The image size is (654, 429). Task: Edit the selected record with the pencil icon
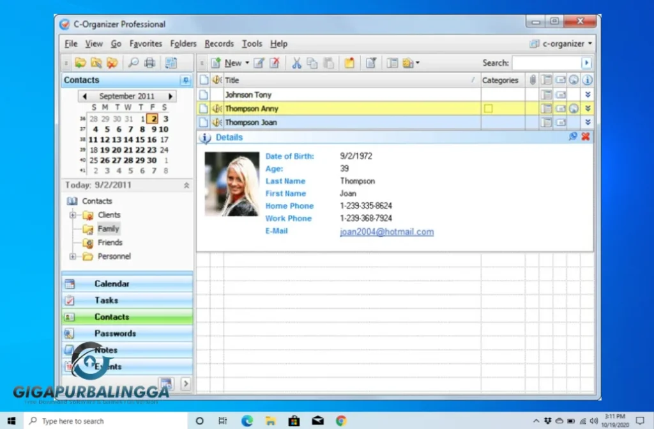coord(260,63)
